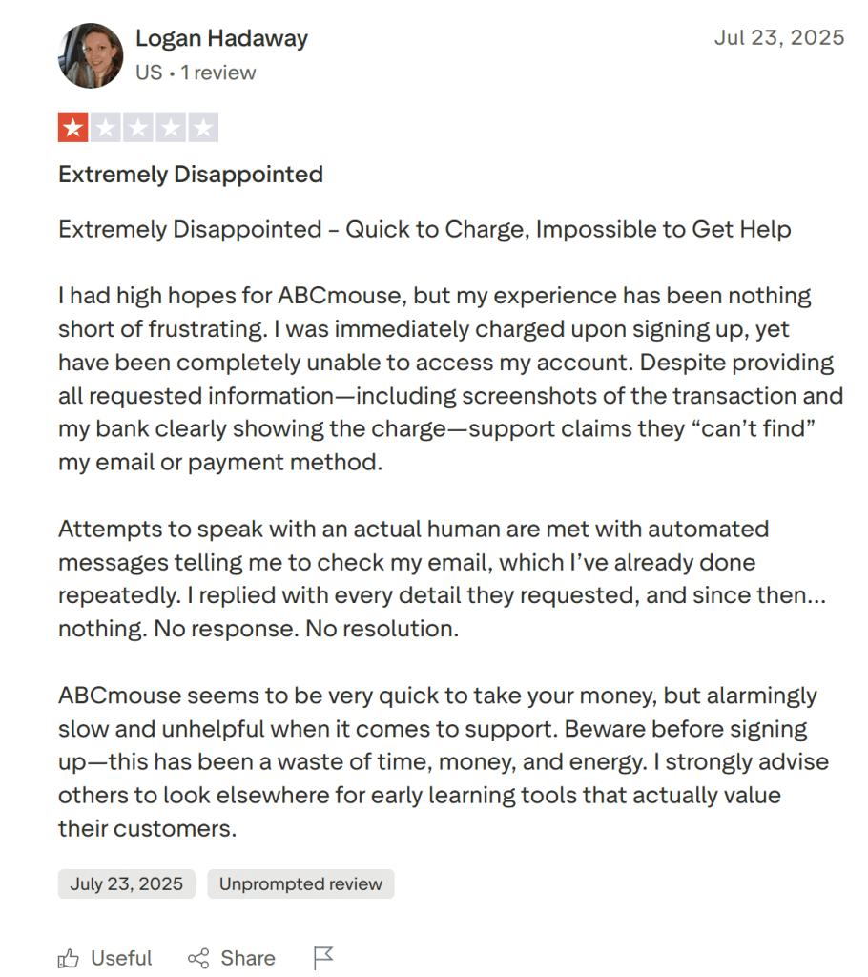Click the fifth gray rating star
868x977 pixels.
click(203, 127)
